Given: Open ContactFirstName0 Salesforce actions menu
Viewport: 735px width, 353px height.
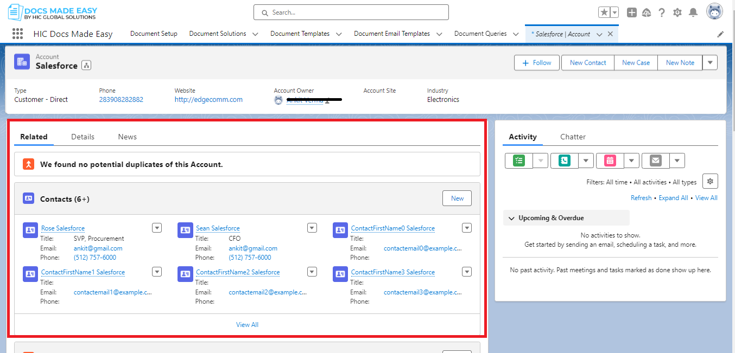Looking at the screenshot, I should pyautogui.click(x=467, y=228).
